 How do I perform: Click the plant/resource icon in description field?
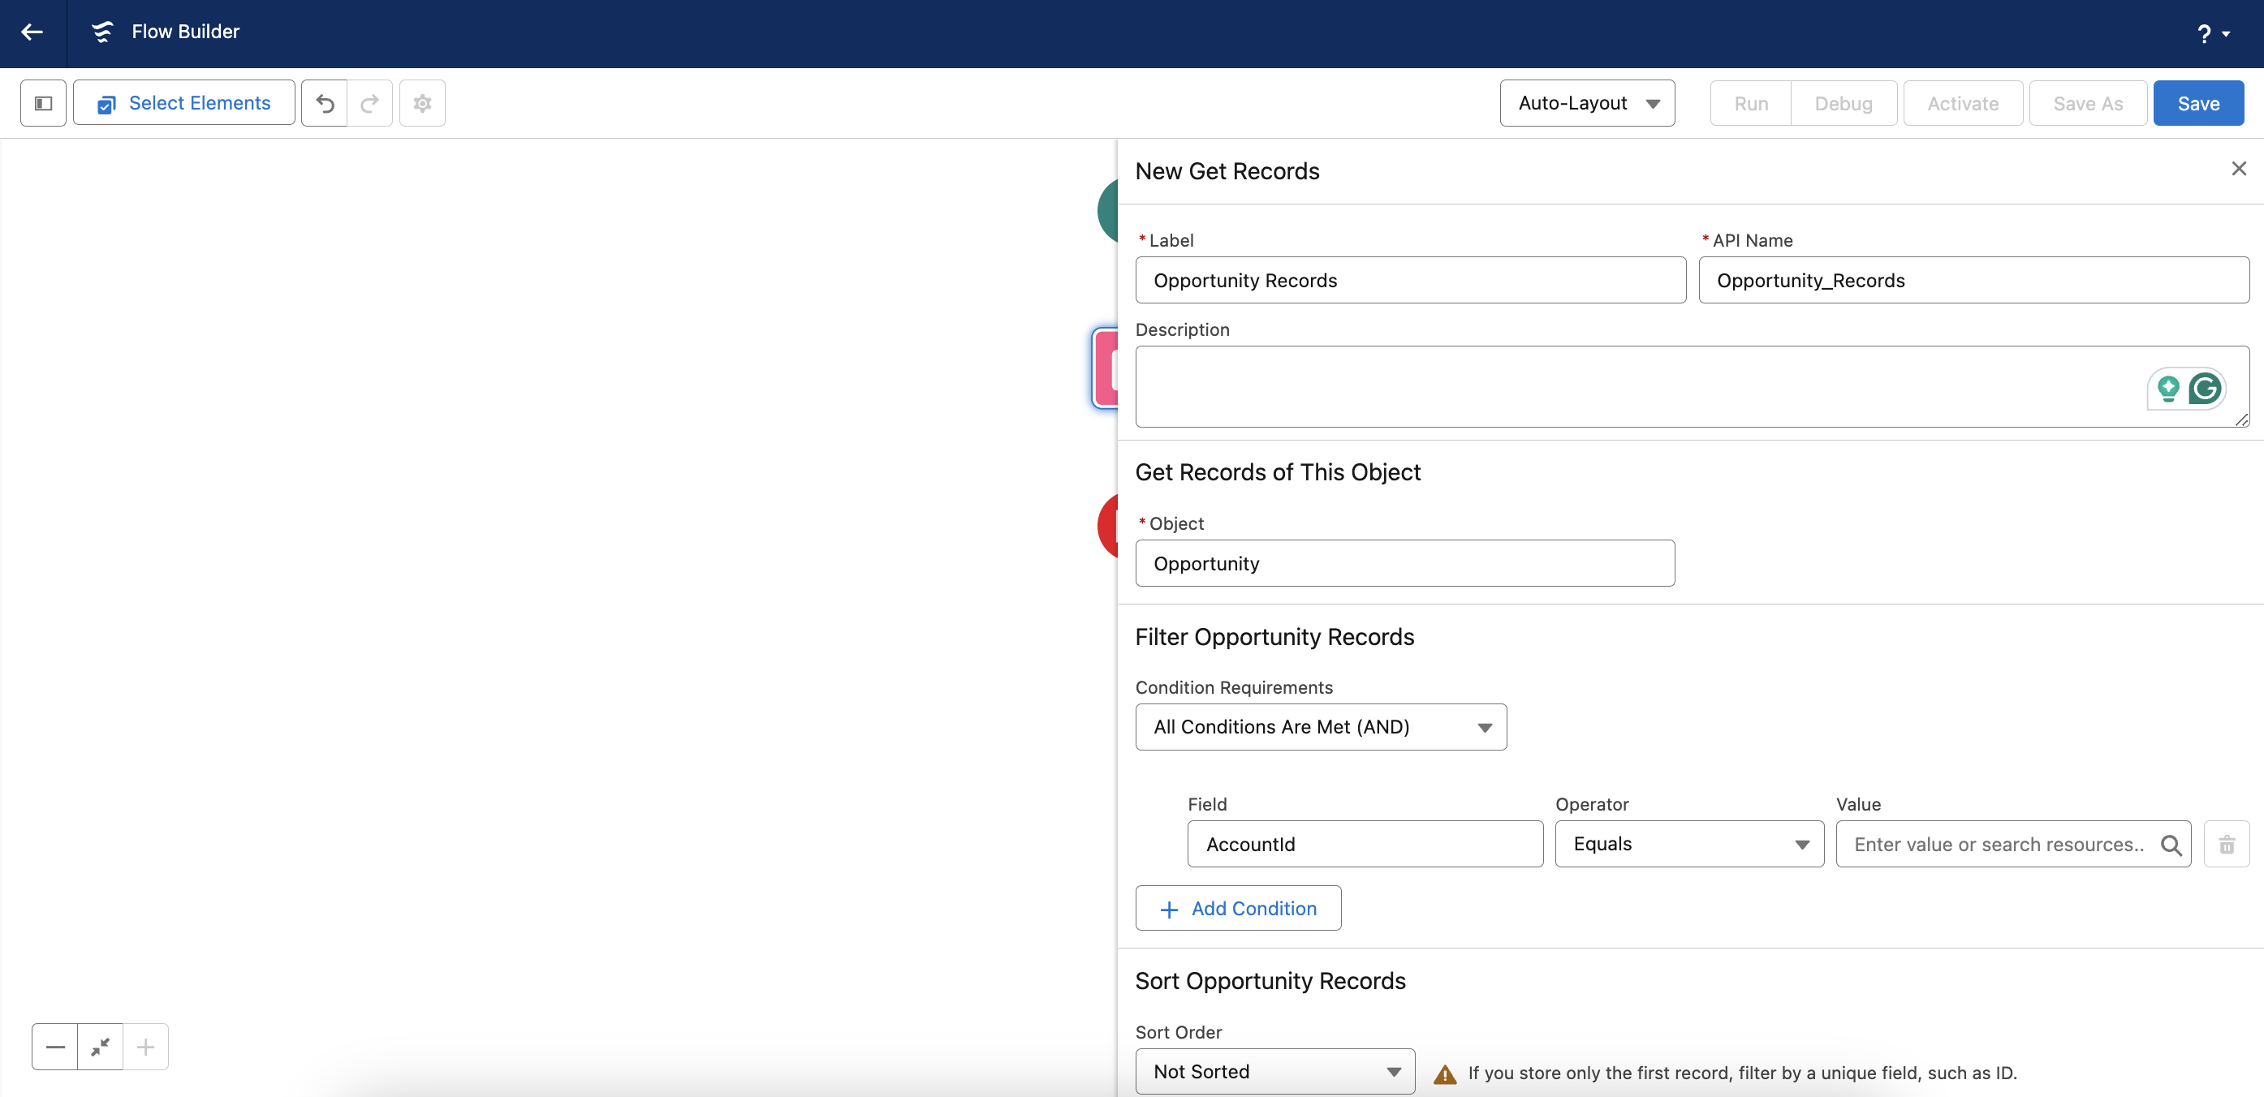tap(2169, 387)
